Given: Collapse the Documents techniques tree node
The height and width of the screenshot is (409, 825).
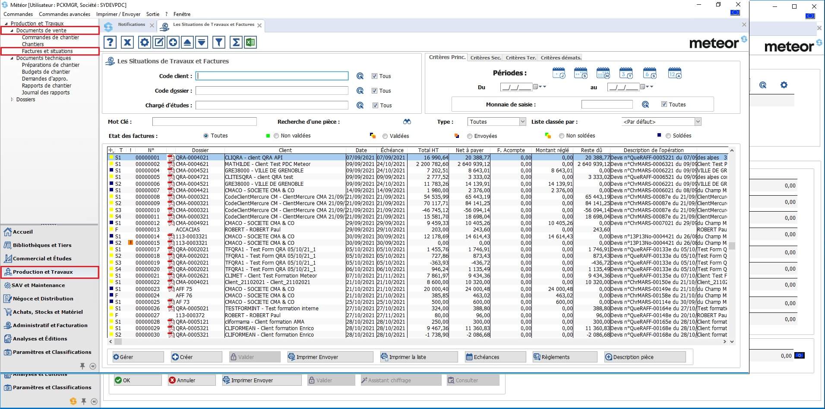Looking at the screenshot, I should [12, 58].
